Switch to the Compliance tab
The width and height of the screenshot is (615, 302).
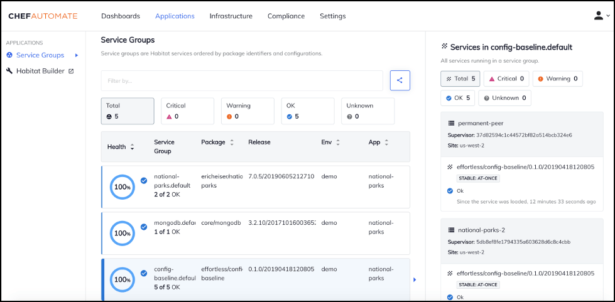click(286, 16)
